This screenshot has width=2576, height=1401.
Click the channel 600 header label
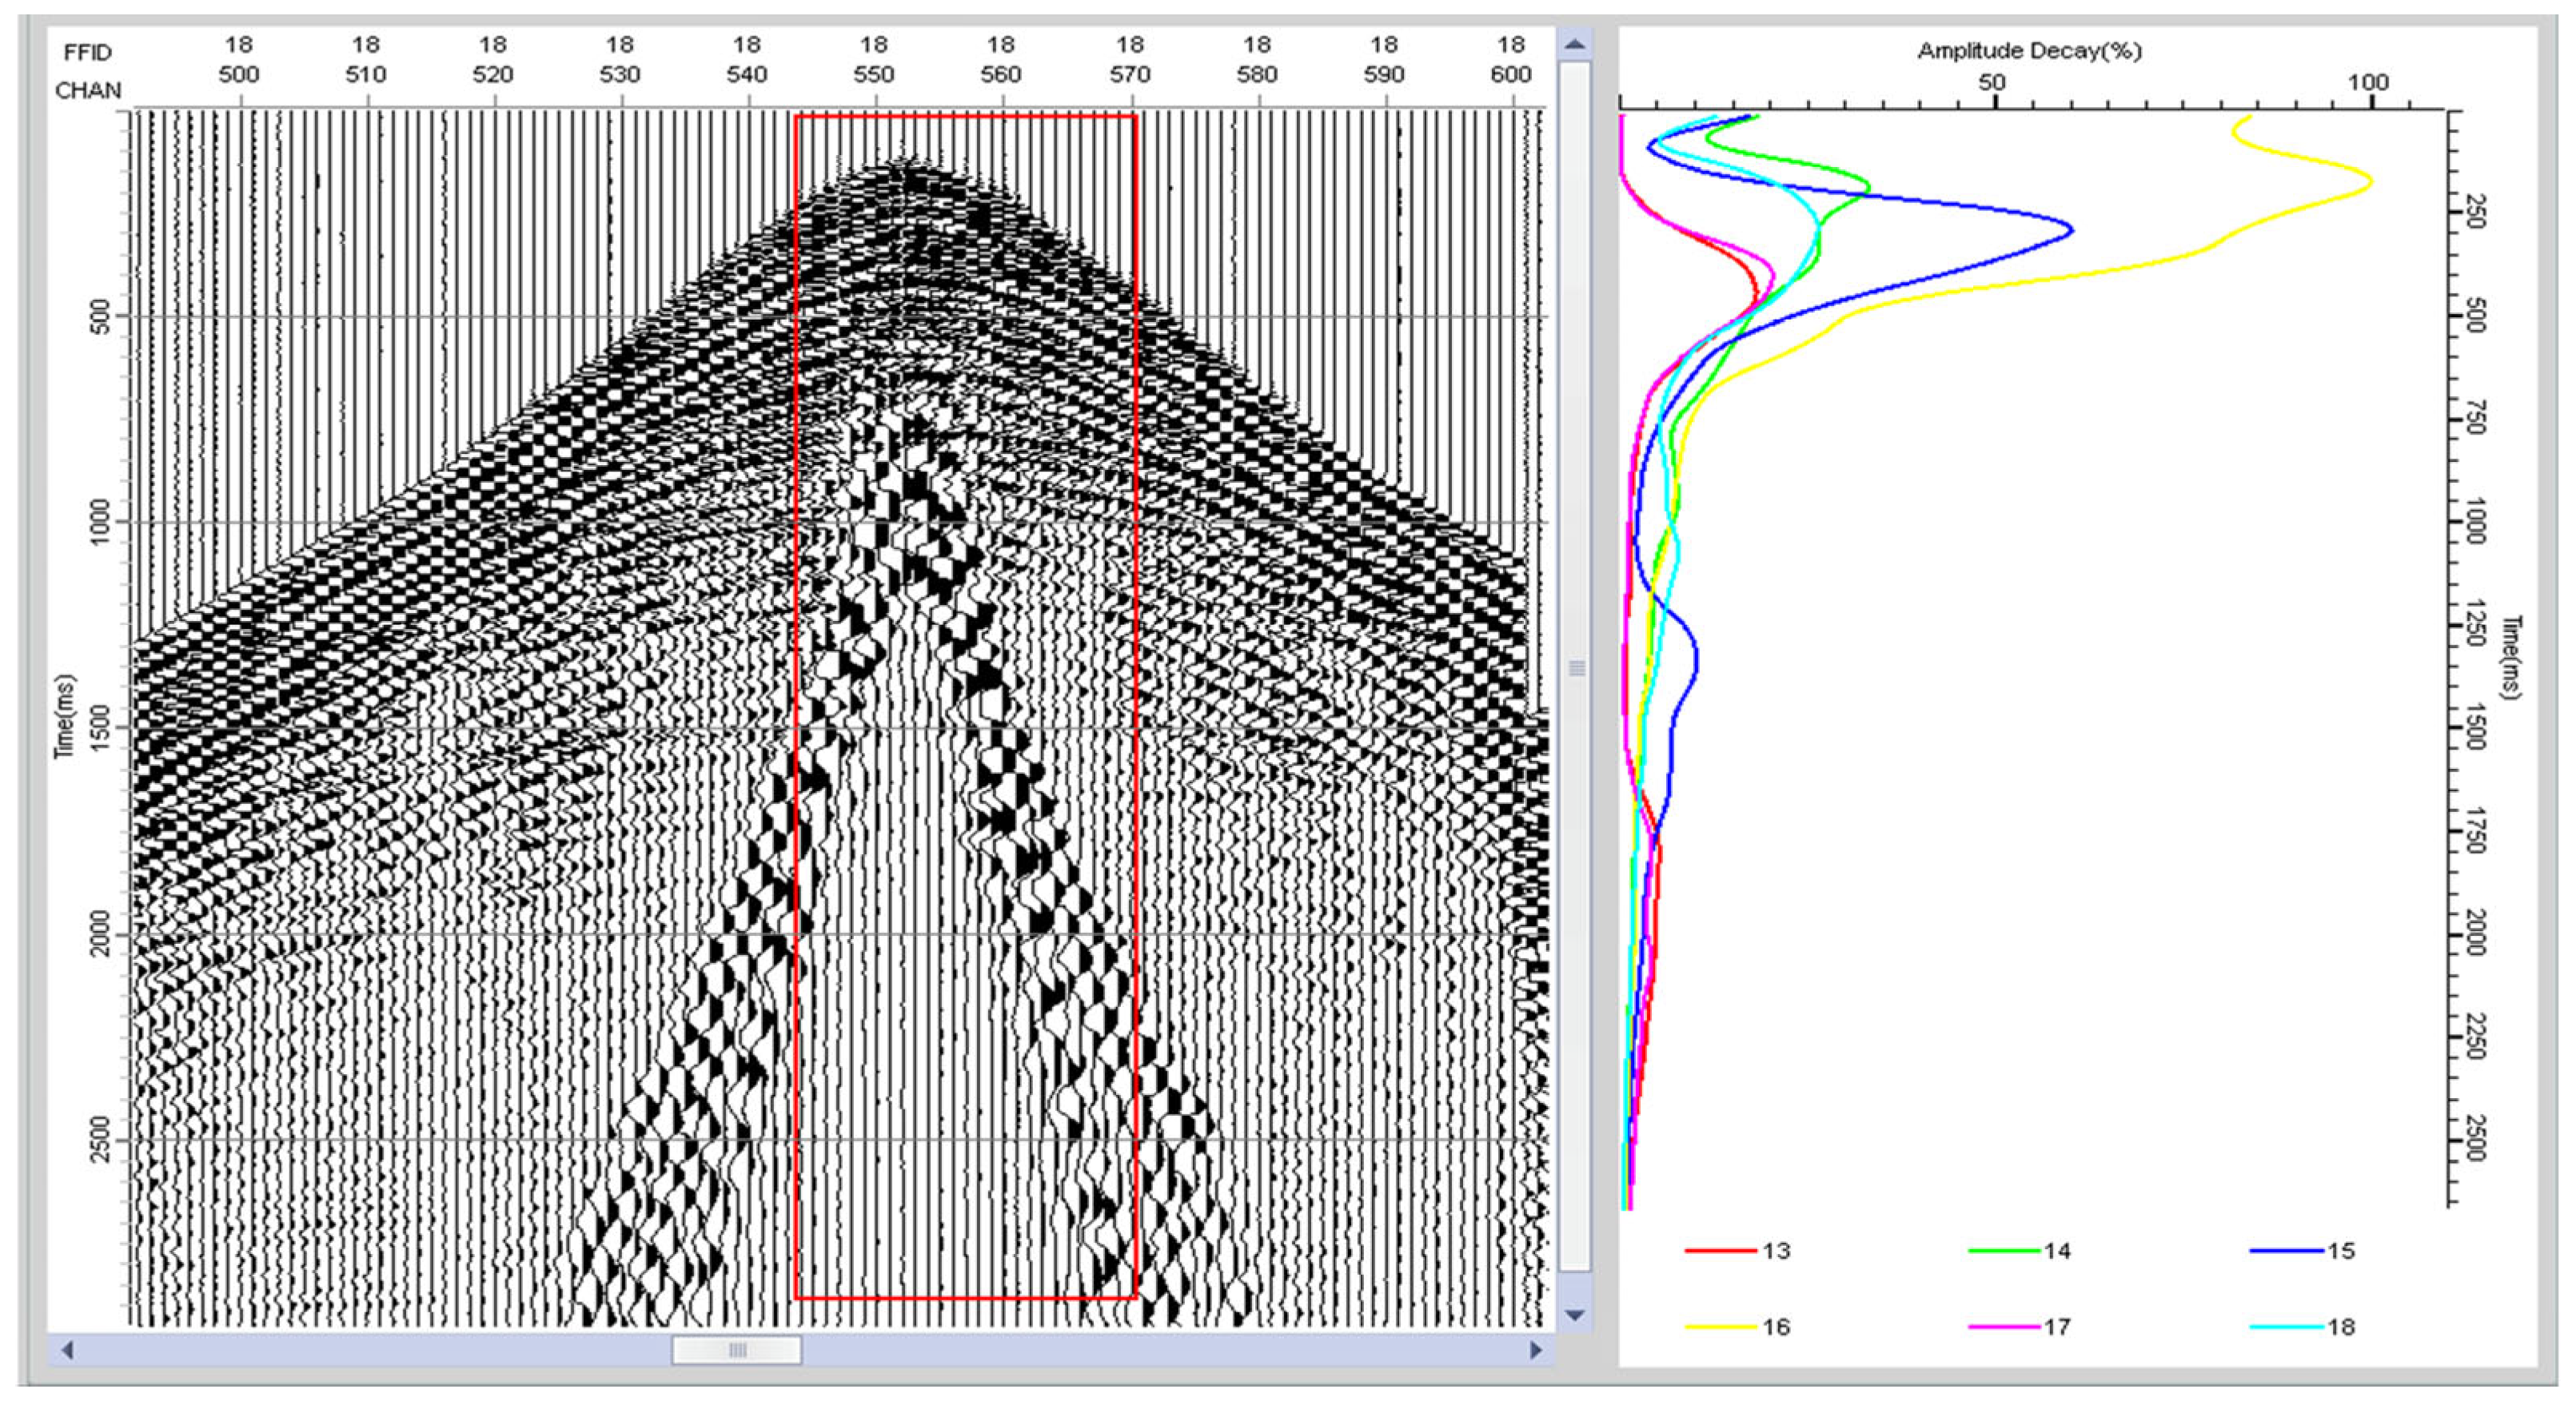click(x=1510, y=74)
